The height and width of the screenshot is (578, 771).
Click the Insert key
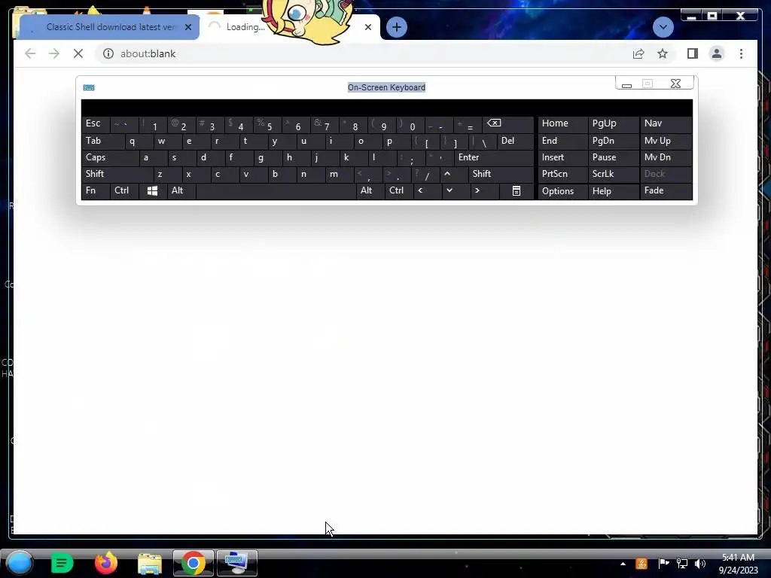[562, 157]
